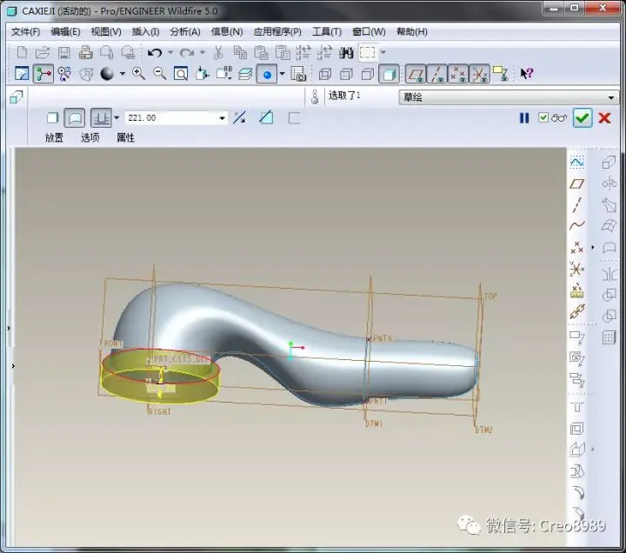The height and width of the screenshot is (553, 626).
Task: Open the 选项 options panel
Action: [90, 137]
